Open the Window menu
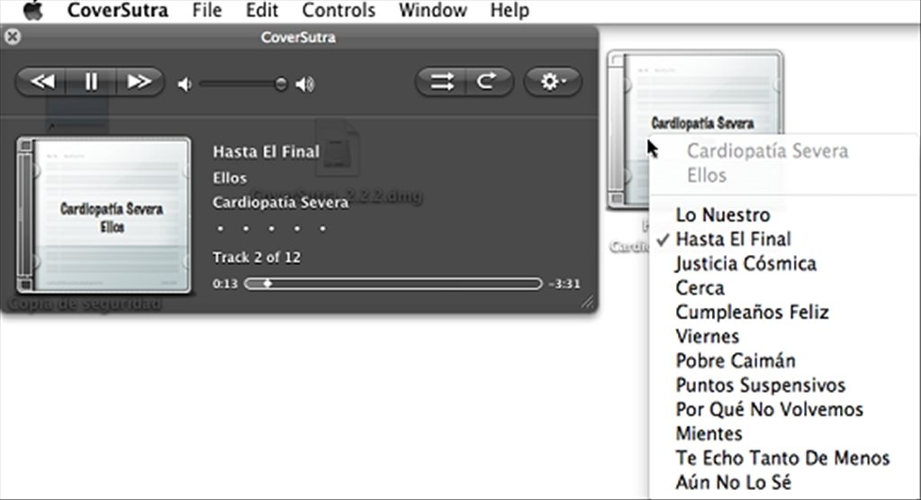 click(432, 11)
